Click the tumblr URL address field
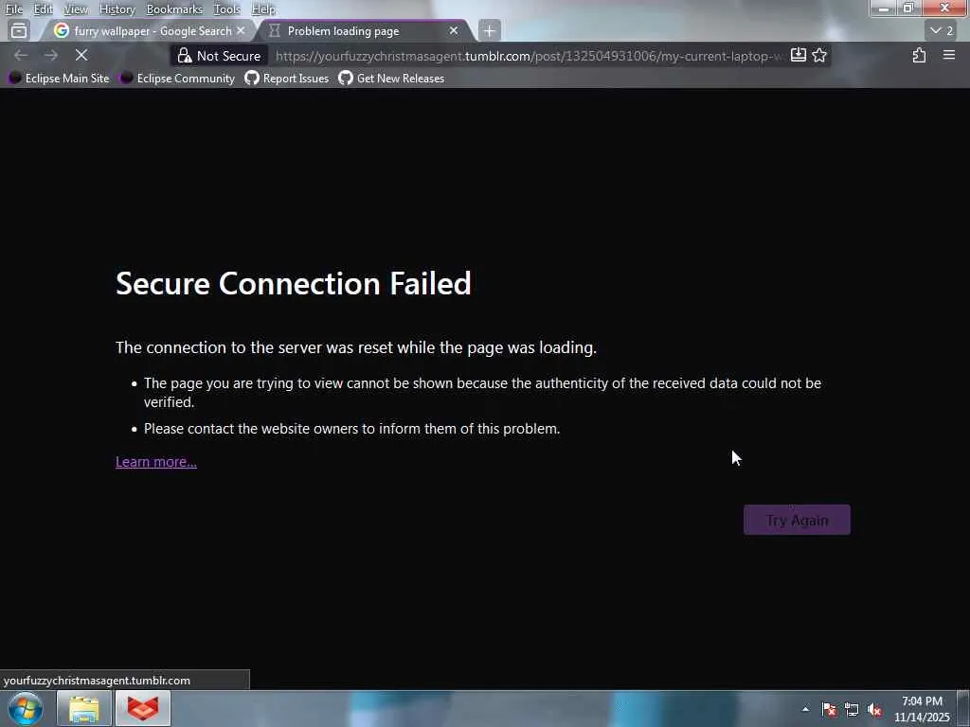Image resolution: width=970 pixels, height=727 pixels. point(530,56)
